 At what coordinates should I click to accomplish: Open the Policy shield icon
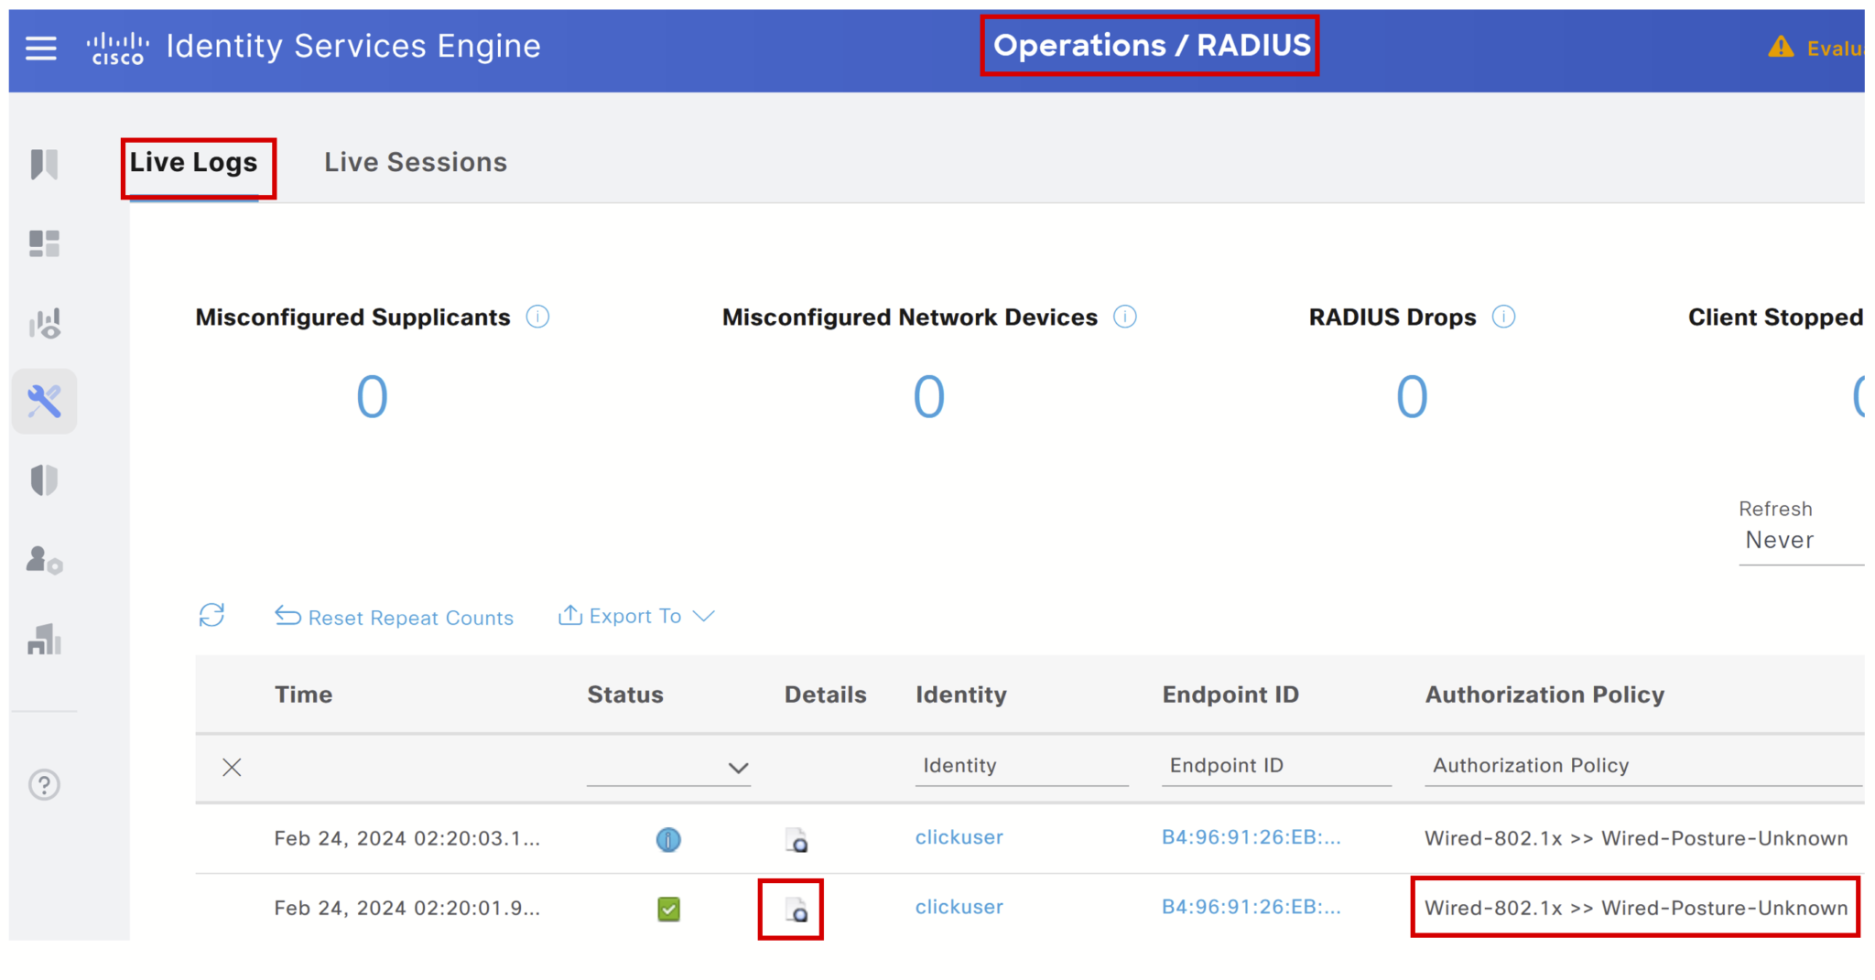(x=43, y=479)
